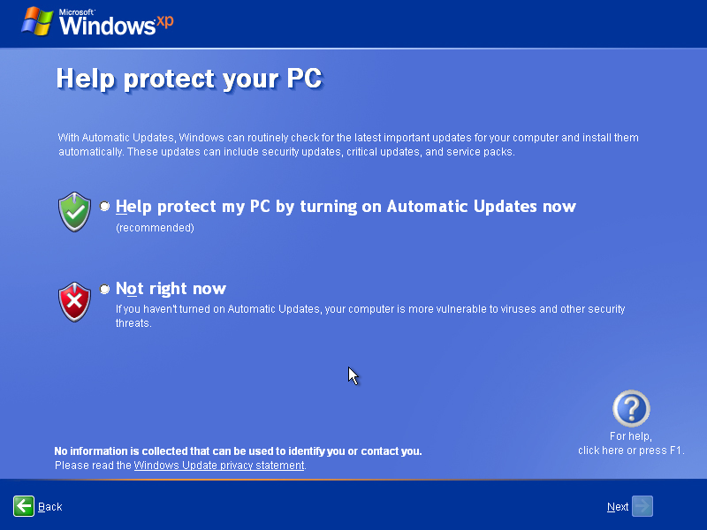Click the "No information is collected" bold notice
The width and height of the screenshot is (707, 530).
pos(238,451)
